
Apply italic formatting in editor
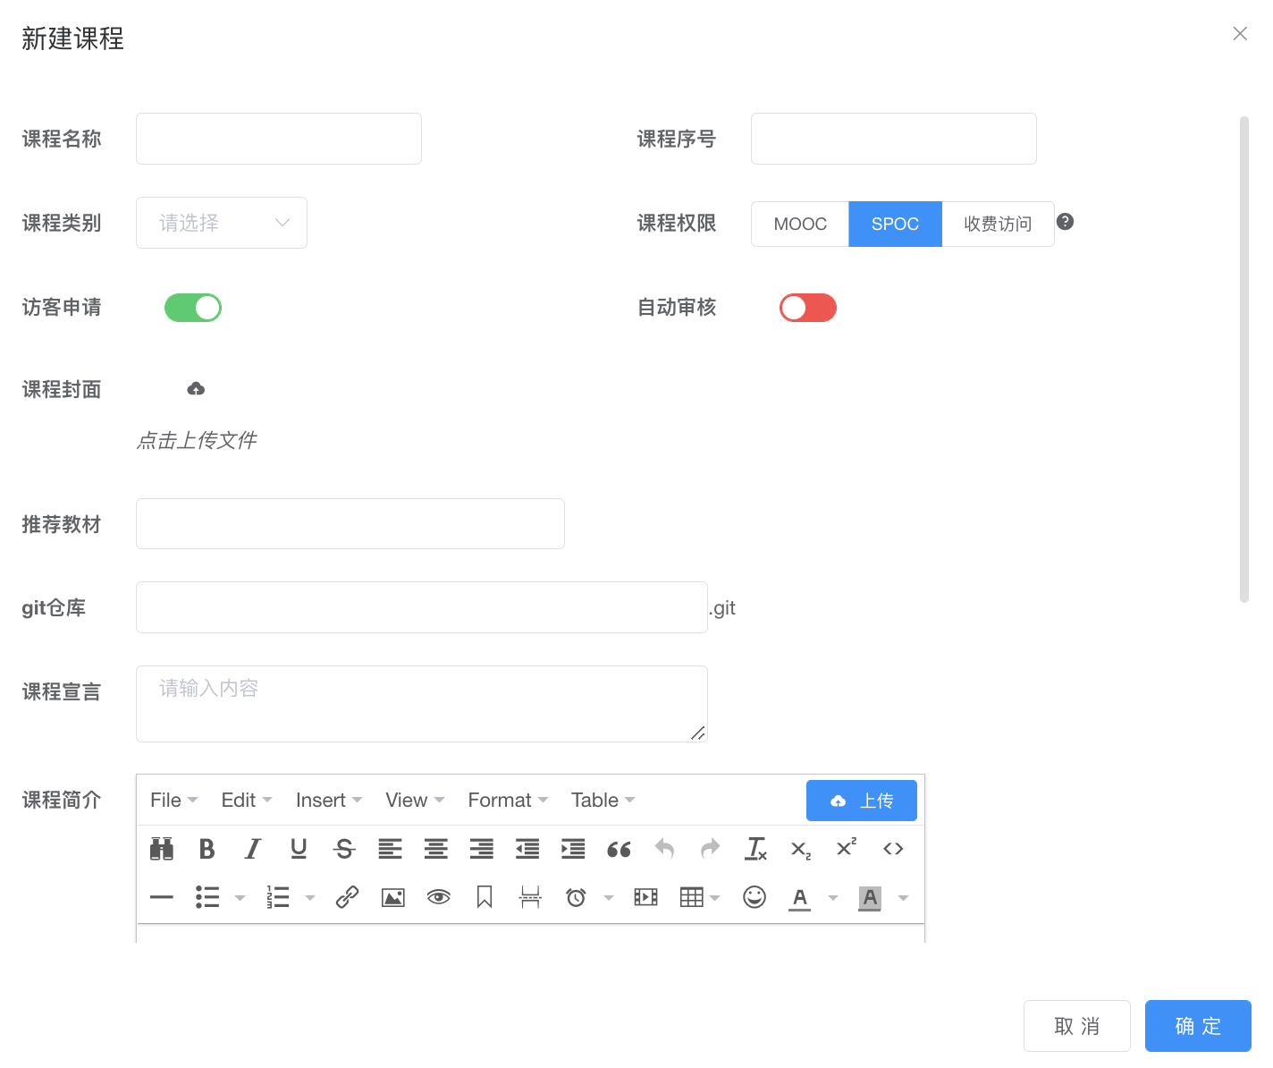pos(253,849)
